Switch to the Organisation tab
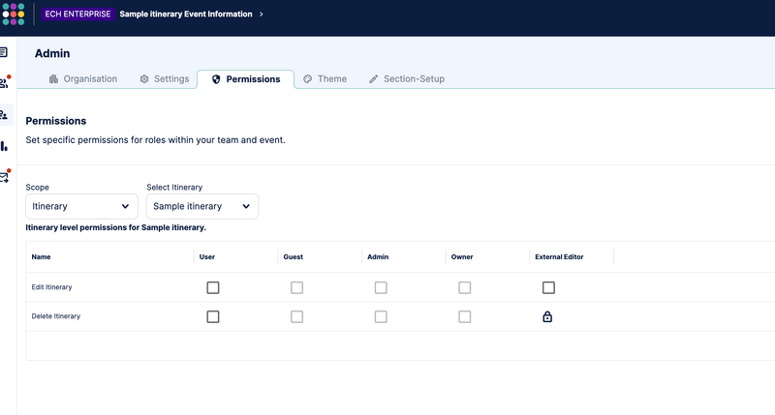This screenshot has height=415, width=775. 83,79
